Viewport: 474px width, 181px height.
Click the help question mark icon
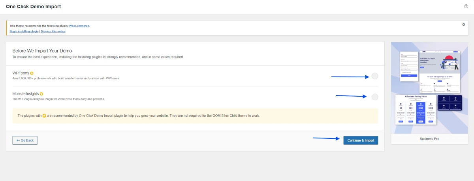[466, 6]
